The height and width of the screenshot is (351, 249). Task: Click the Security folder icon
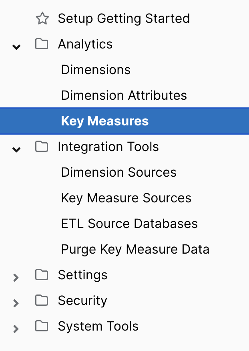tap(42, 301)
